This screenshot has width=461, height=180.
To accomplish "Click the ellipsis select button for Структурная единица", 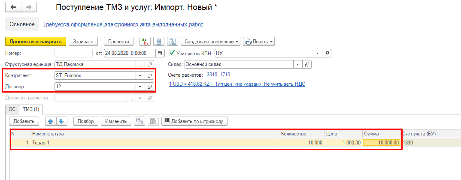I will (x=140, y=64).
